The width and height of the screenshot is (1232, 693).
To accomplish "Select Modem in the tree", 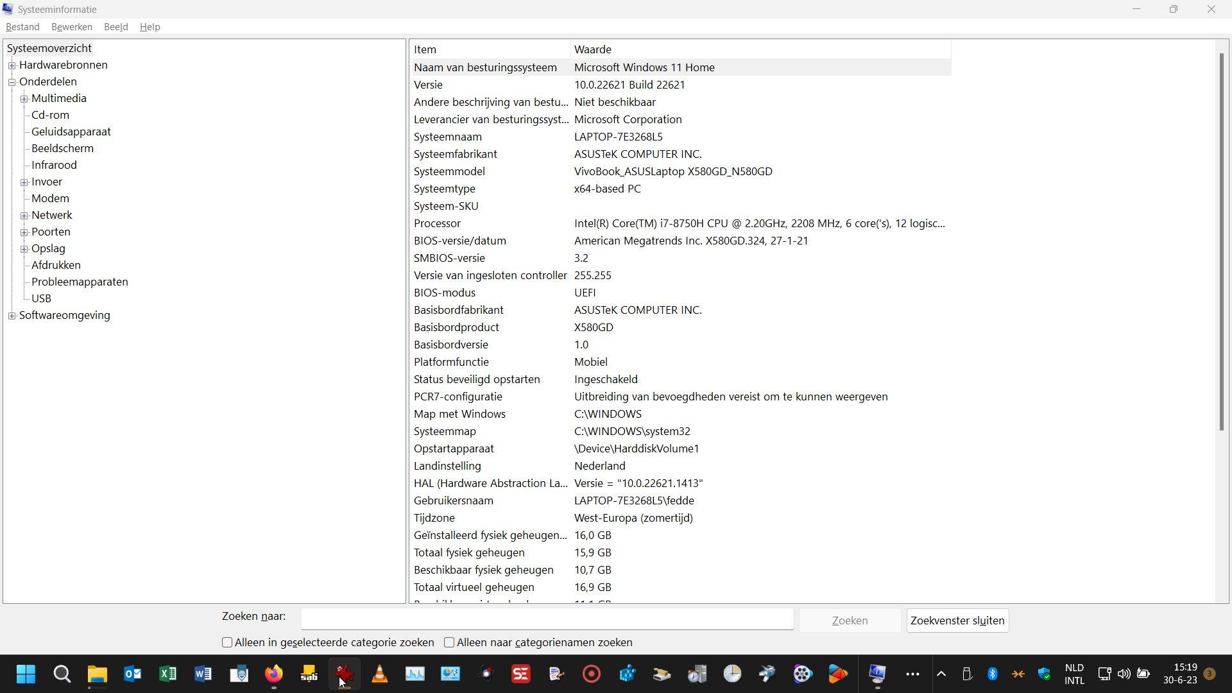I will 50,198.
